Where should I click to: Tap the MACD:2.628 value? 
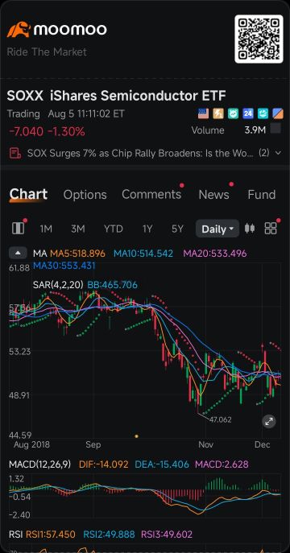tap(222, 464)
